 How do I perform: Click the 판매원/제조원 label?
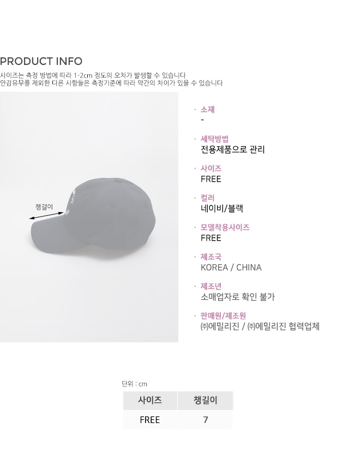[x=223, y=316]
